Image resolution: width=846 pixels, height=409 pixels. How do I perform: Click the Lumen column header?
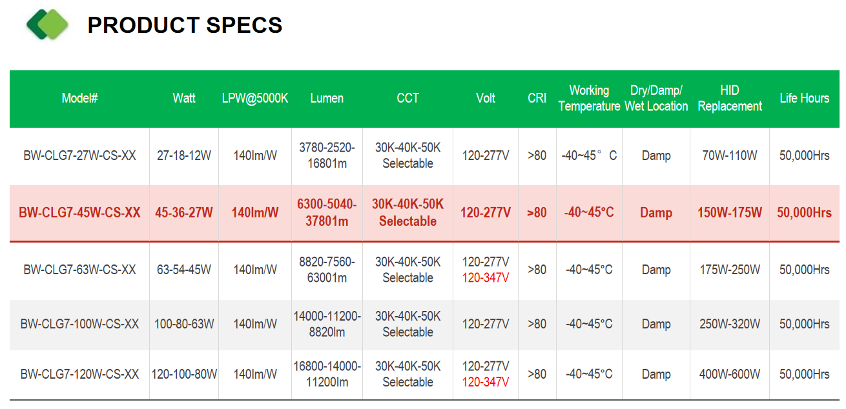click(x=327, y=98)
